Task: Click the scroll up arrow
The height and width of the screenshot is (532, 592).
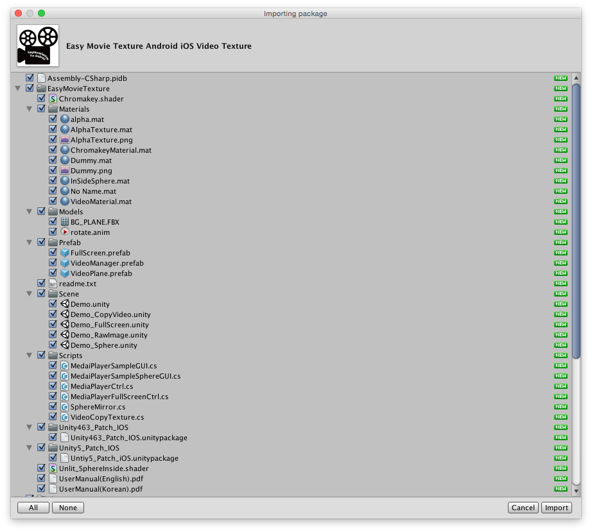Action: pyautogui.click(x=576, y=78)
